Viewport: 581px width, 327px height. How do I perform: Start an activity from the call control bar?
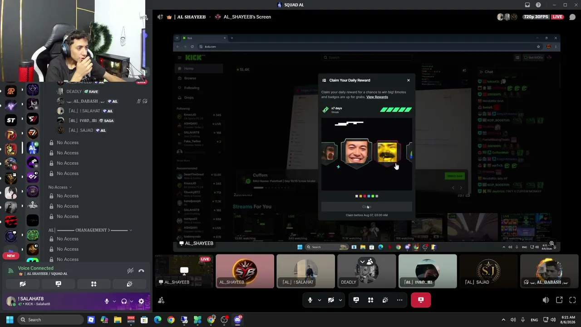(x=370, y=300)
